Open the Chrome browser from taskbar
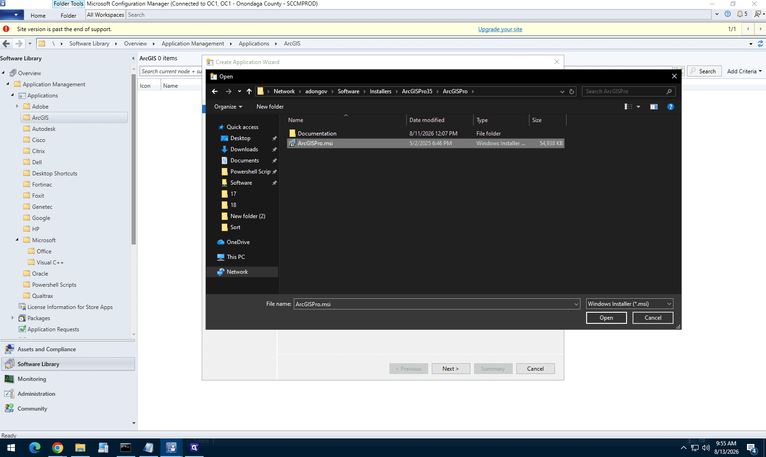766x457 pixels. pos(58,448)
